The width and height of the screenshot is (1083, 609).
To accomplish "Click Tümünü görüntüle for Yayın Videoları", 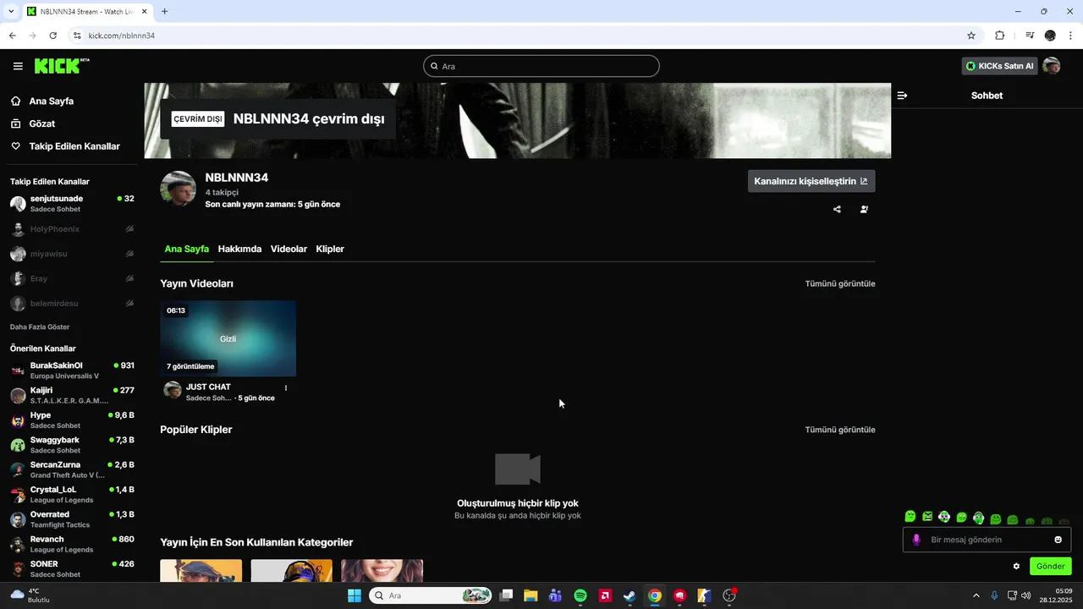I will coord(840,283).
